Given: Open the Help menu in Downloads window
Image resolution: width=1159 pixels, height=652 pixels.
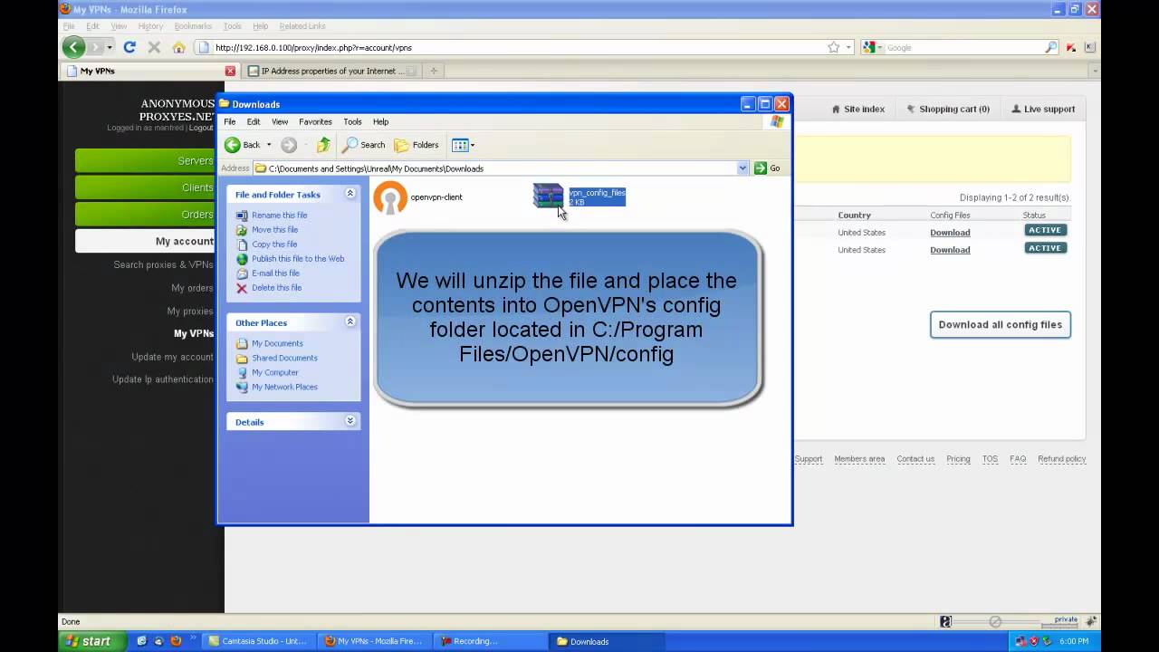Looking at the screenshot, I should pyautogui.click(x=380, y=122).
